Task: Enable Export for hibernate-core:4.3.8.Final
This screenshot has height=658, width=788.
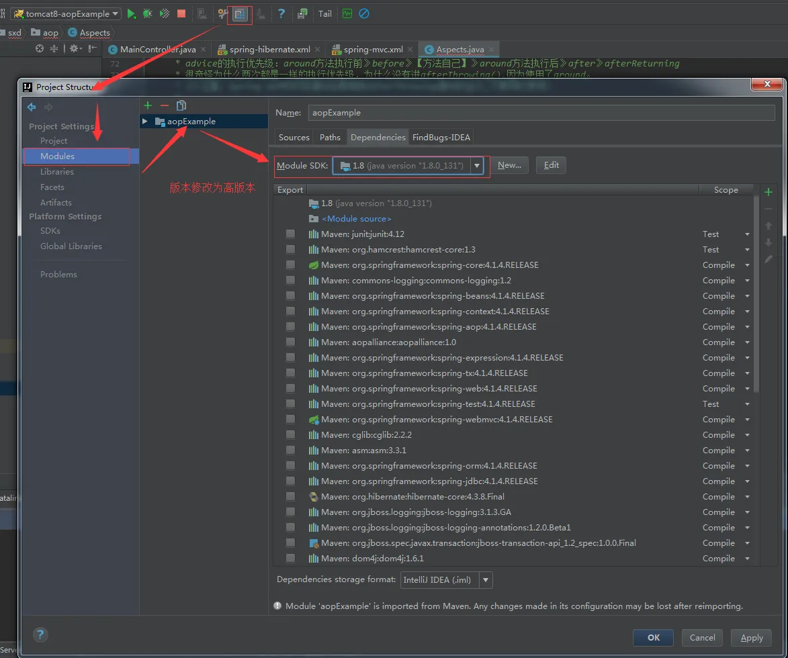Action: pos(290,497)
